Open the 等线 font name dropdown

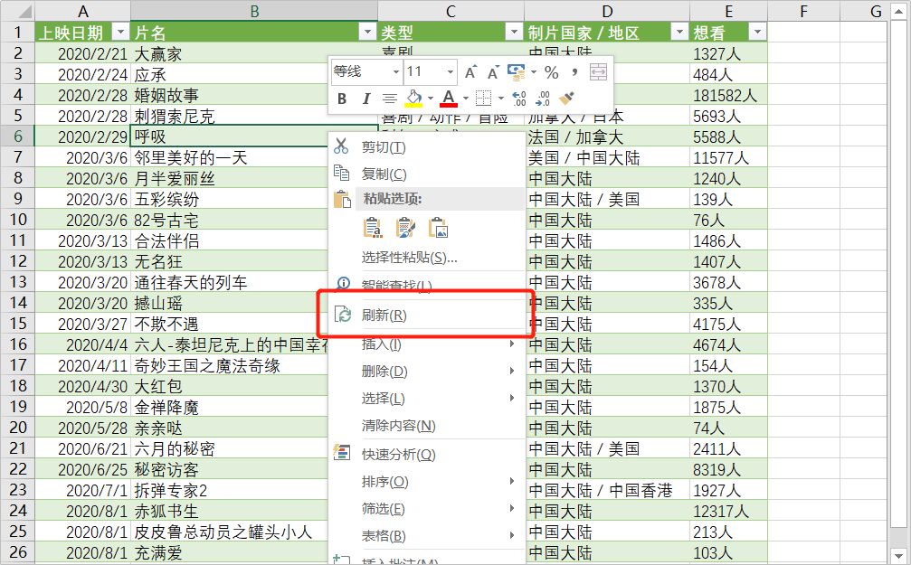[395, 72]
